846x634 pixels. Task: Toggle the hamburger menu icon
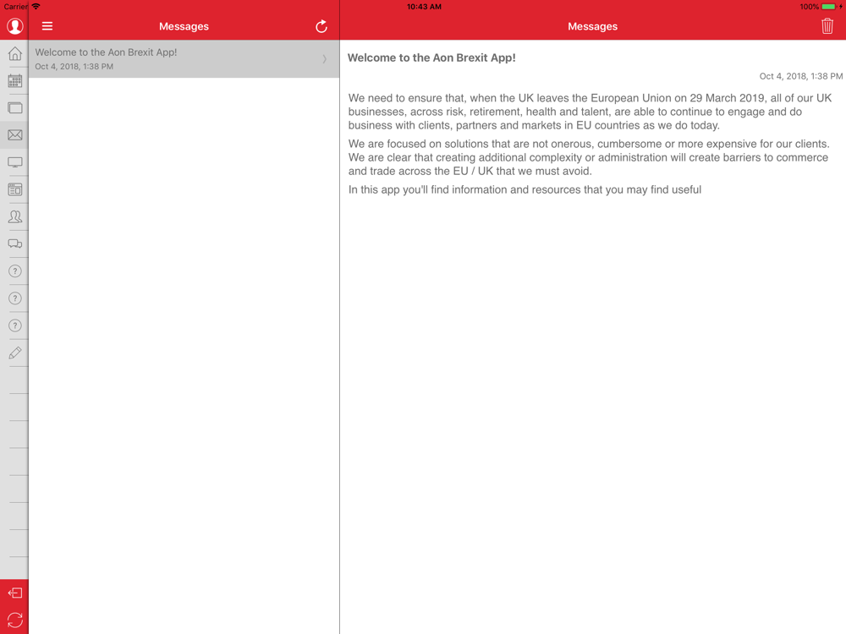point(47,26)
